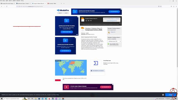Open the Zakładki menu in the menu bar
Screen dimensions: 178x100
coord(14,1)
